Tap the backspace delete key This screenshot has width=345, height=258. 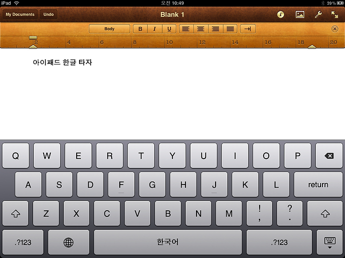click(x=329, y=156)
